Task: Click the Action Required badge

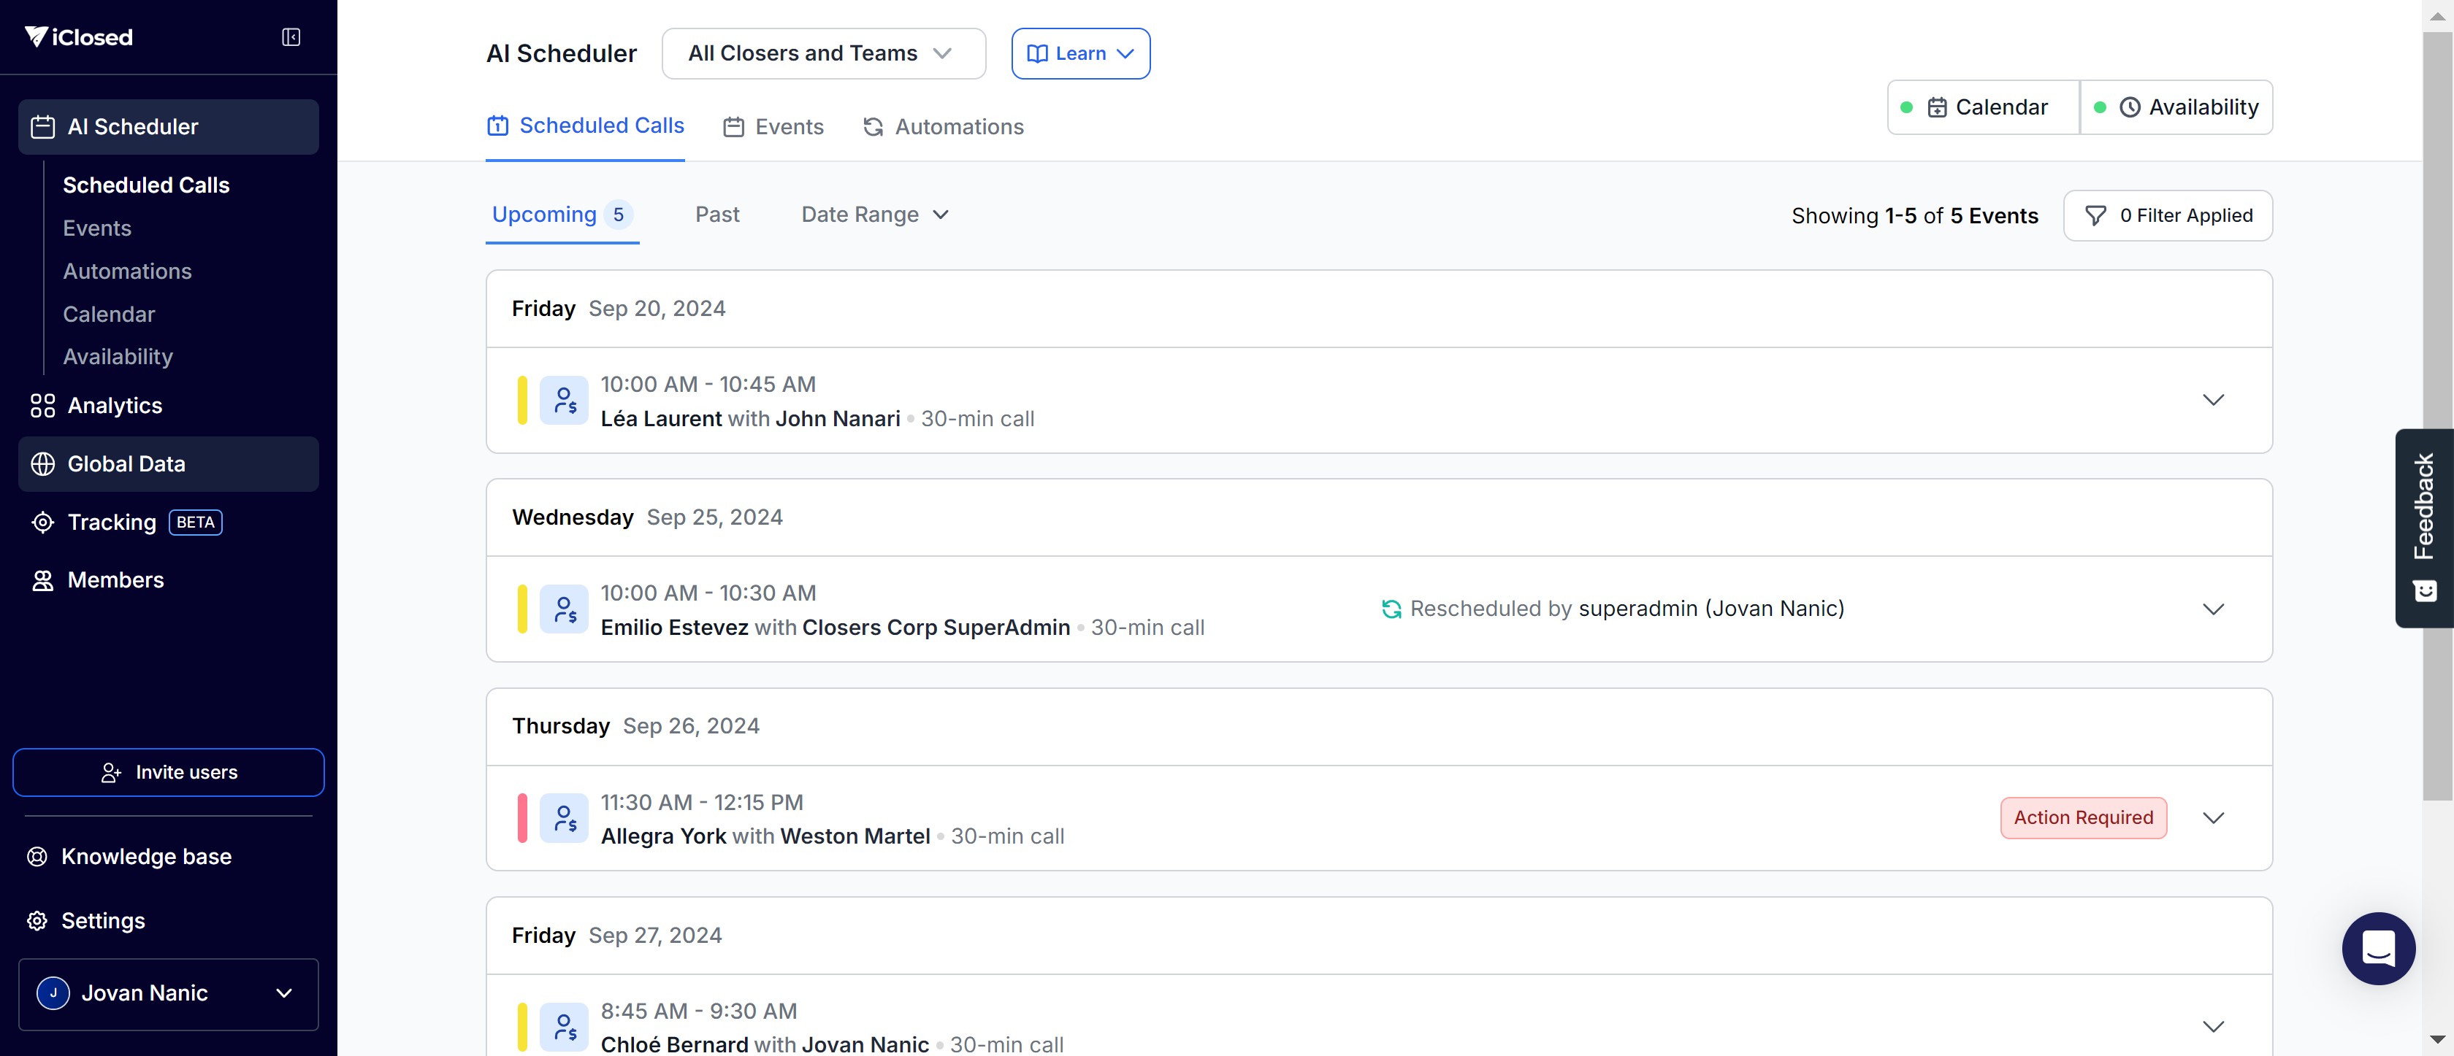Action: pyautogui.click(x=2082, y=818)
